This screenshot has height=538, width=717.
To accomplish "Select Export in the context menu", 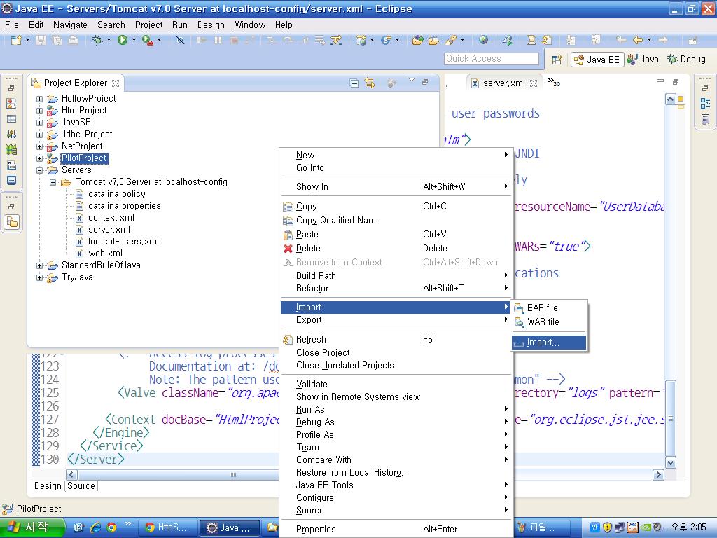I will pos(396,320).
